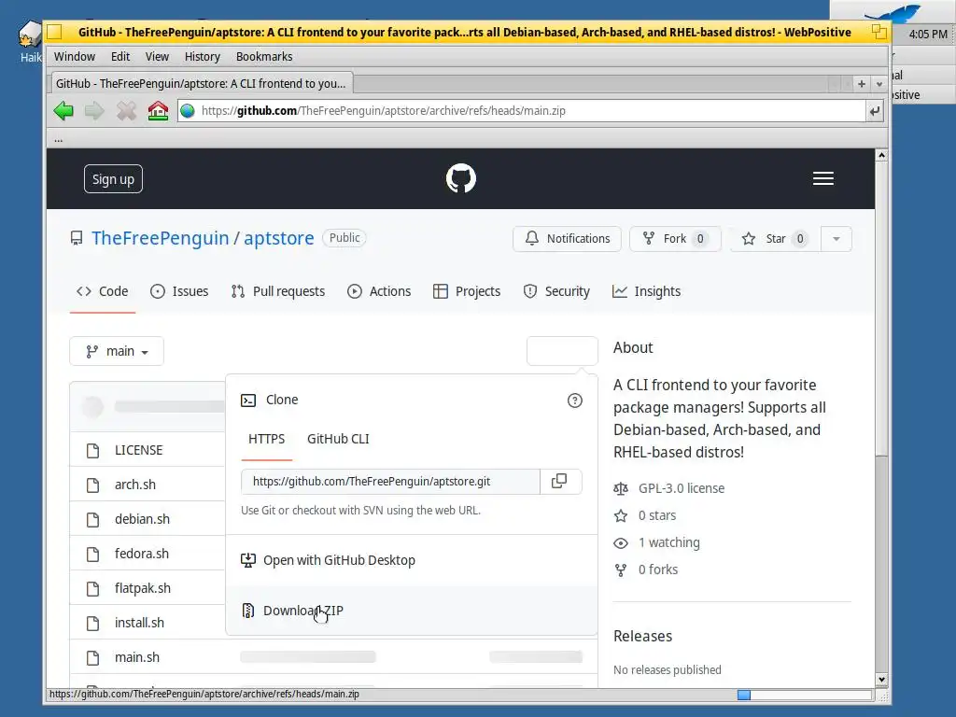Click the clone URL text field
This screenshot has width=956, height=717.
391,482
